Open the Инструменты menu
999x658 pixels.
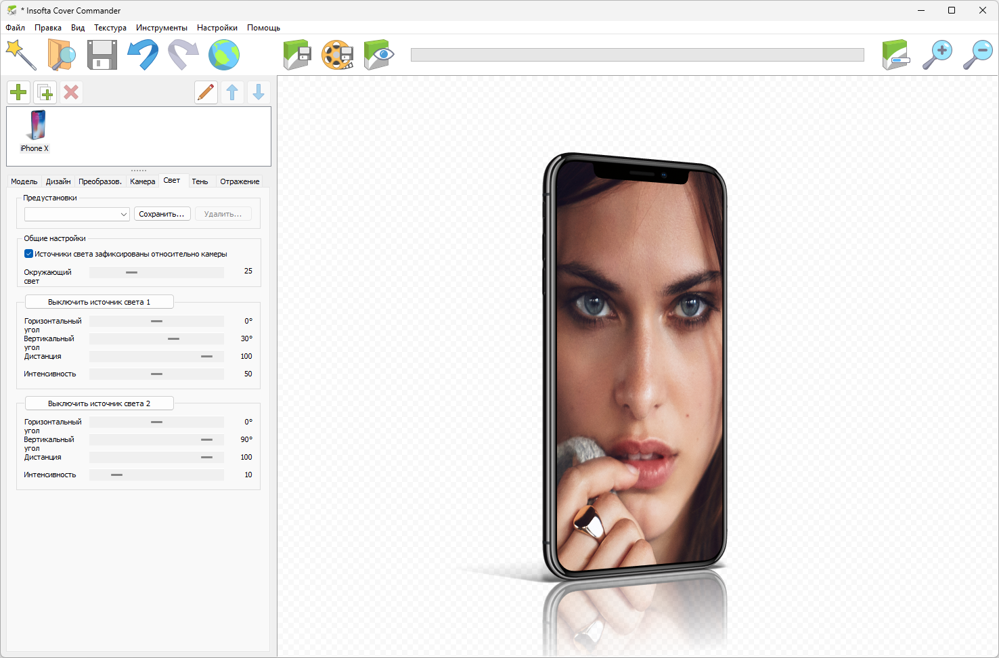pyautogui.click(x=162, y=28)
